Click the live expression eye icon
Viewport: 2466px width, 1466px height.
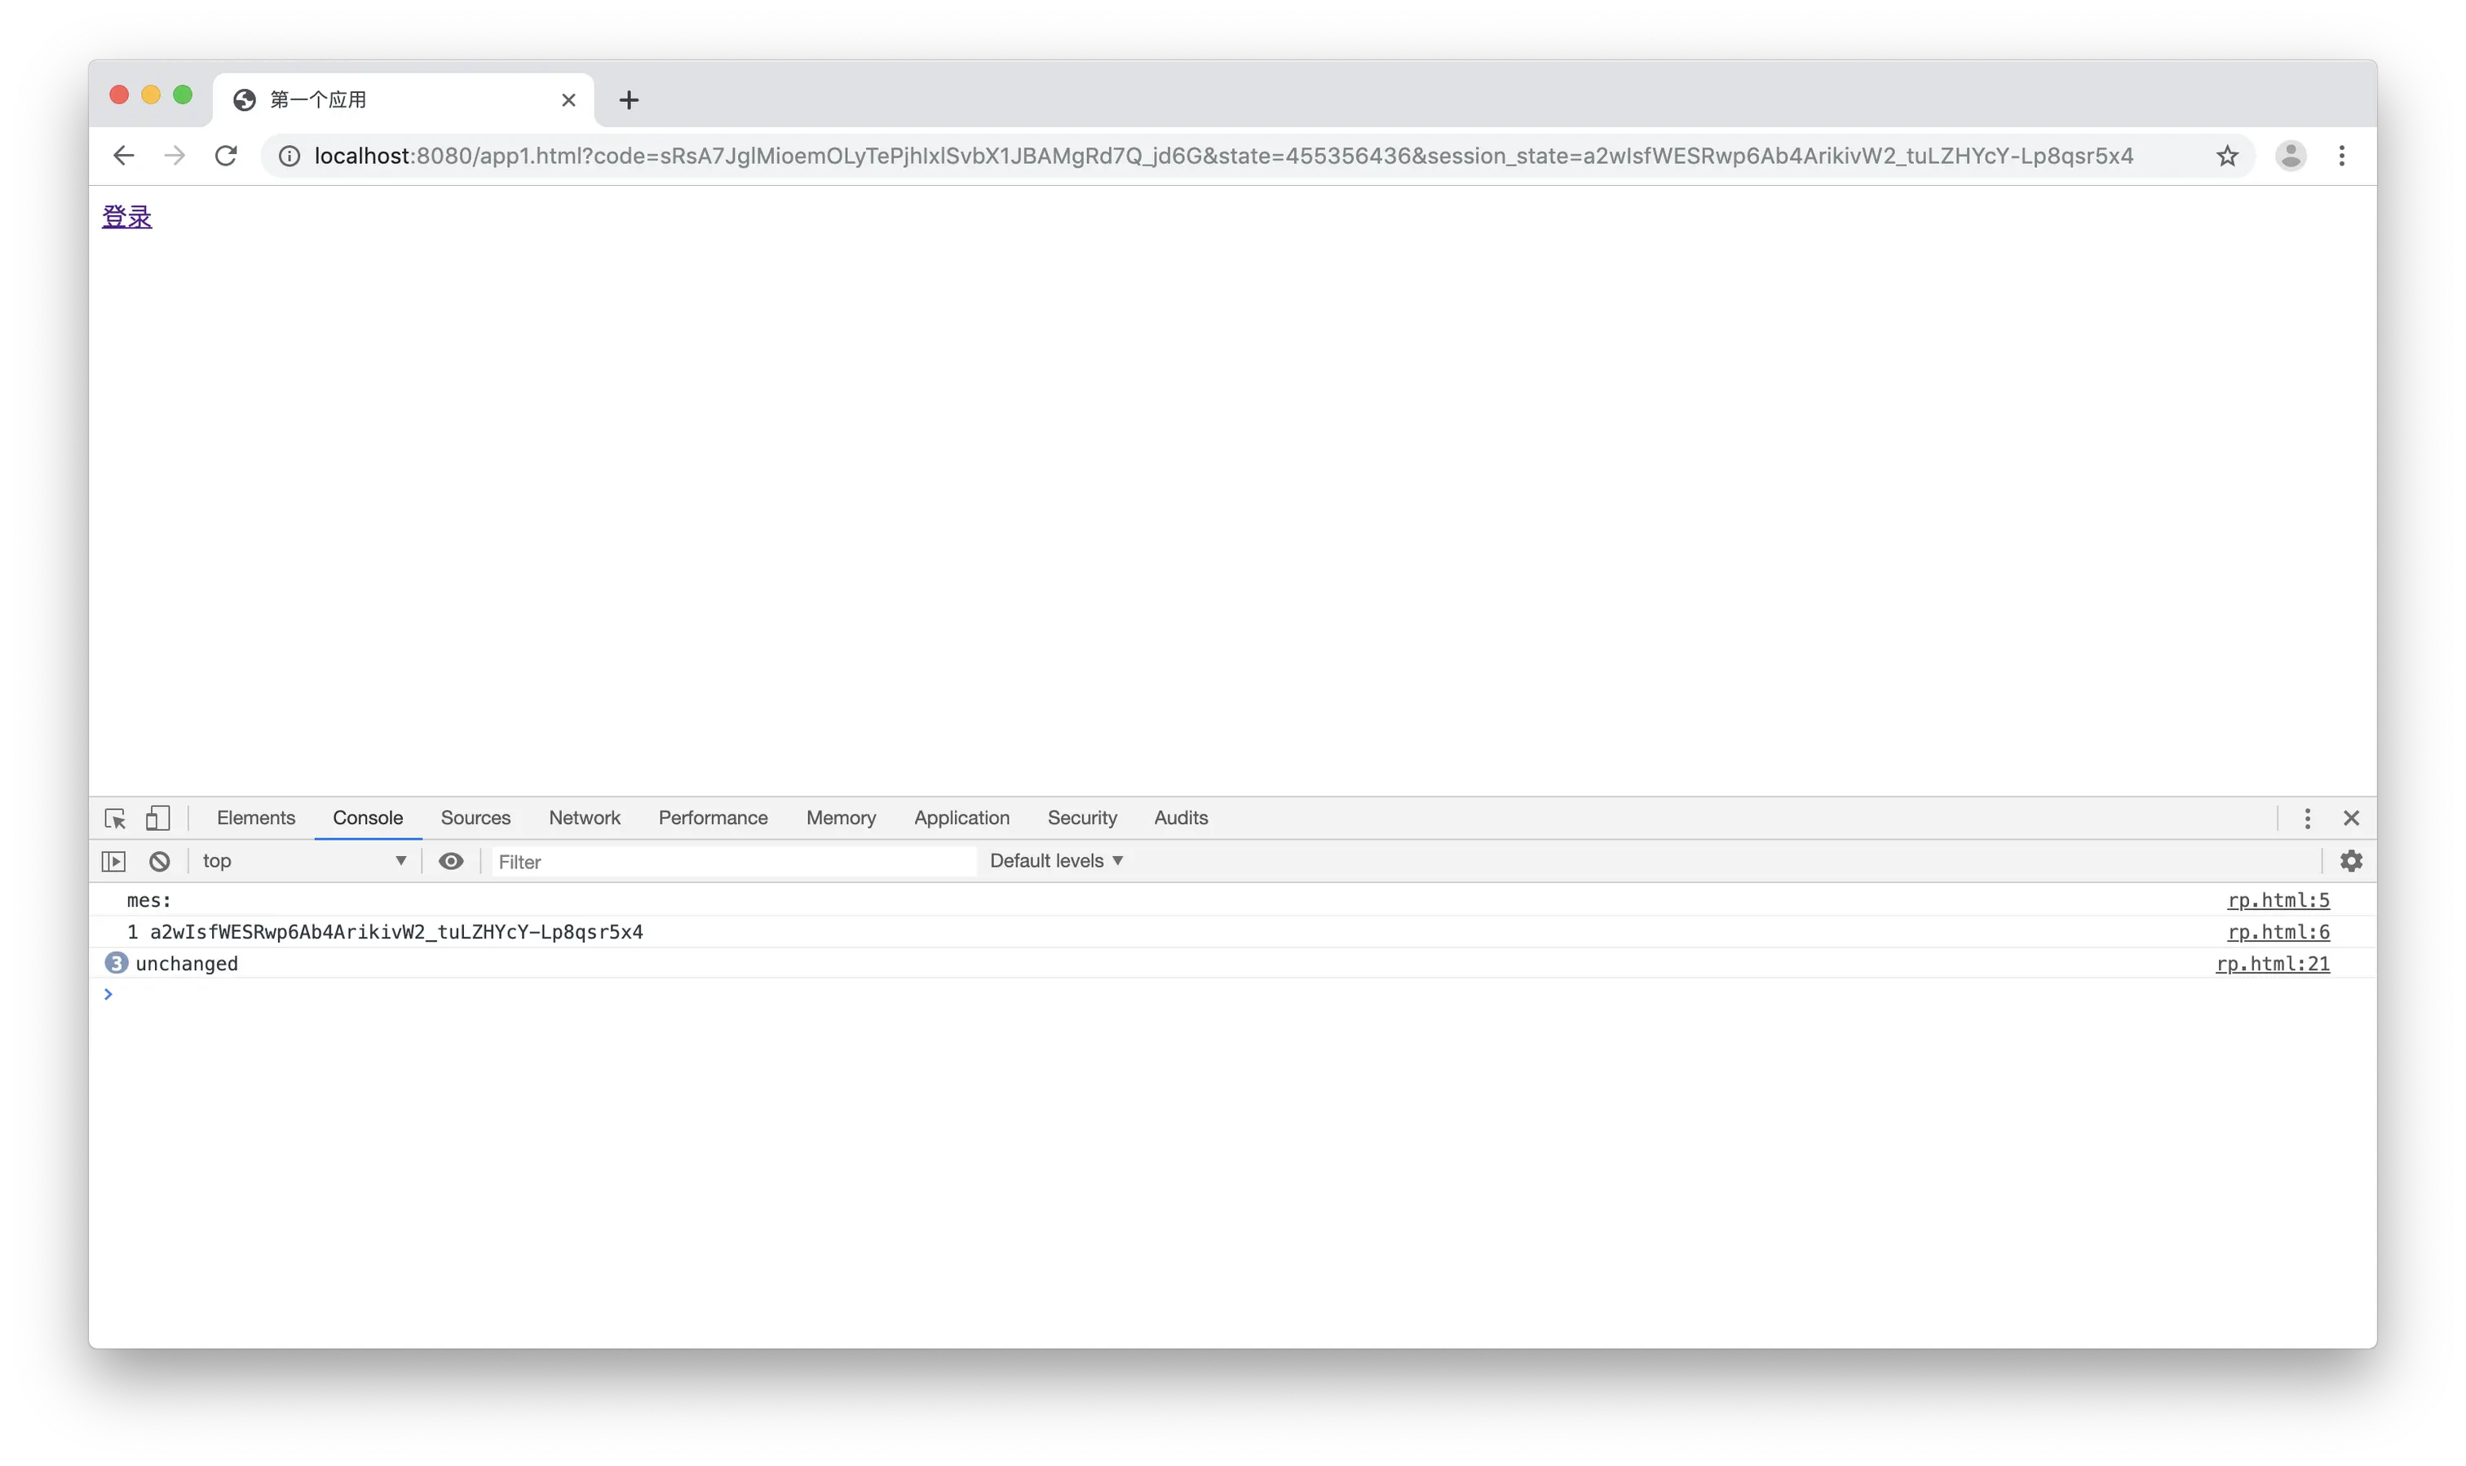pos(450,862)
